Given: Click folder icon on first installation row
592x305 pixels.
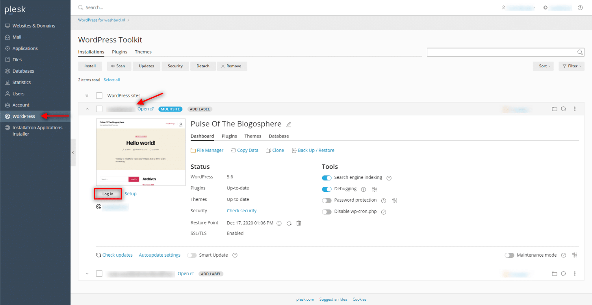Looking at the screenshot, I should click(x=555, y=109).
